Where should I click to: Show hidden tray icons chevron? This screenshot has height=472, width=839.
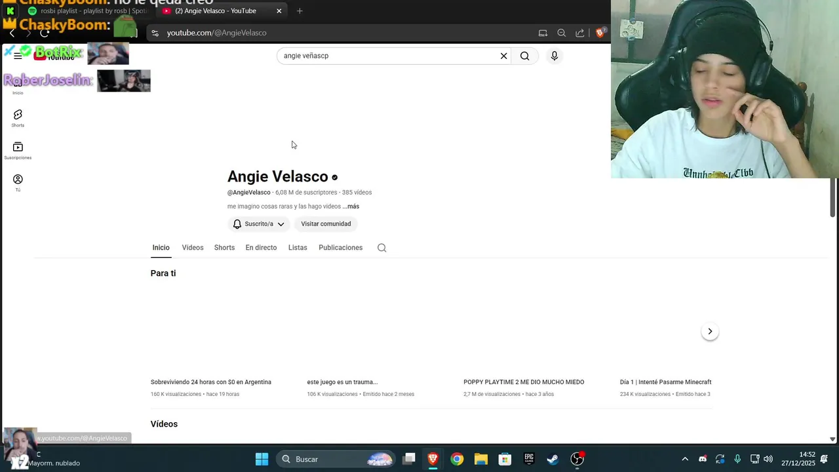685,459
